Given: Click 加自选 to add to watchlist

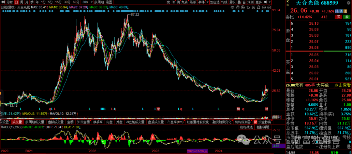Looking at the screenshot, I should pyautogui.click(x=215, y=2).
